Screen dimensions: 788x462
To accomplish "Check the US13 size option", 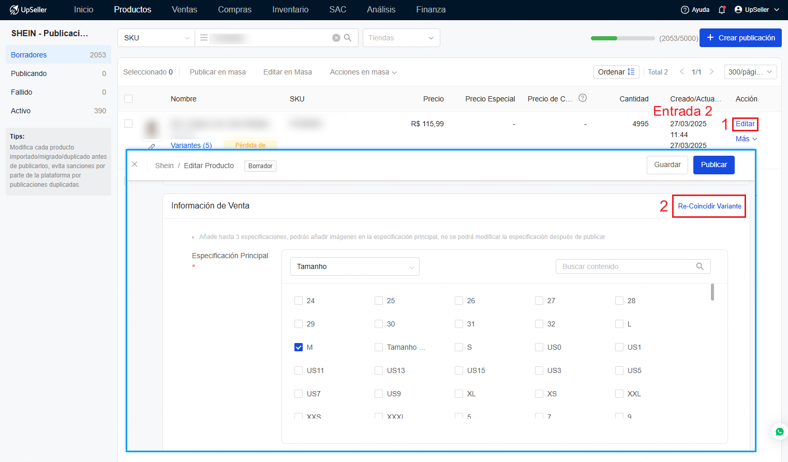I will [379, 370].
